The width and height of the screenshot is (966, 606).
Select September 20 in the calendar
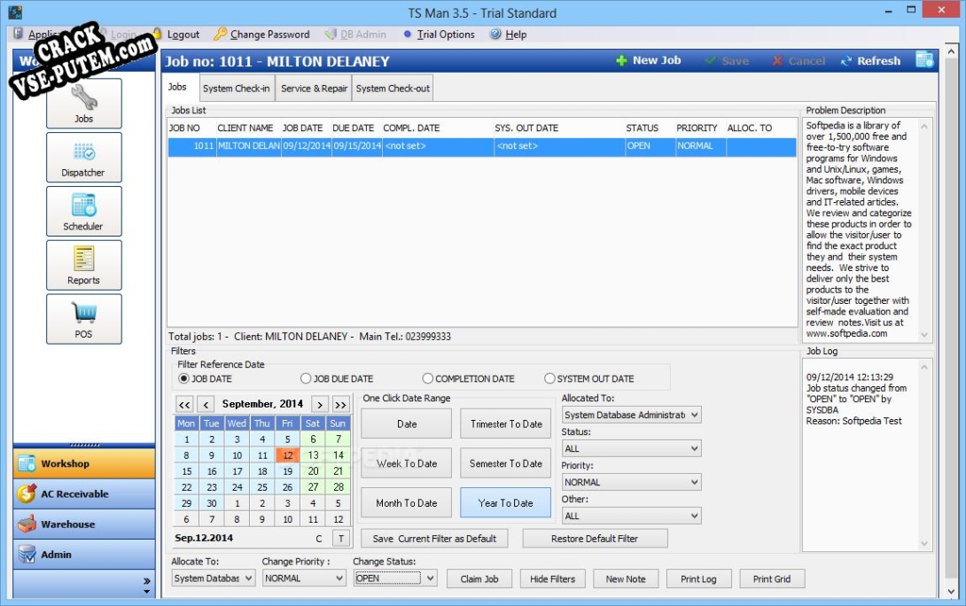tap(313, 471)
